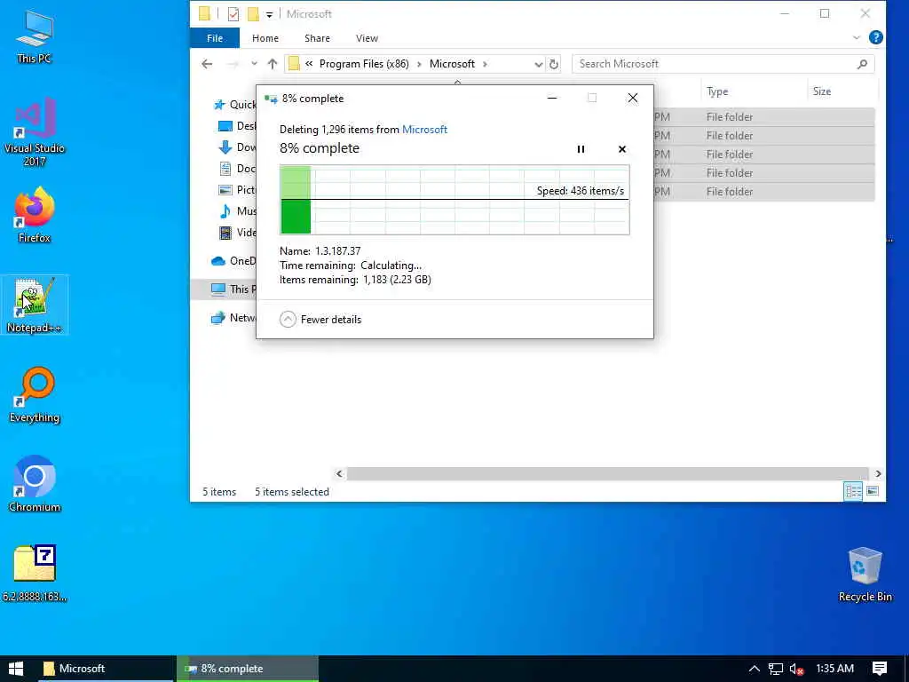Select the Notepad++ desktop icon

(x=35, y=305)
